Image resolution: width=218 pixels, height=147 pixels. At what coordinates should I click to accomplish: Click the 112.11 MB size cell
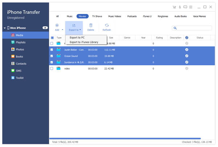110,50
